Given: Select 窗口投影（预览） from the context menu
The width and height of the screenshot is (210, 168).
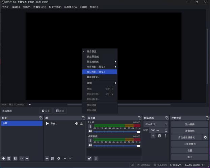Looking at the screenshot, I should (x=96, y=72).
